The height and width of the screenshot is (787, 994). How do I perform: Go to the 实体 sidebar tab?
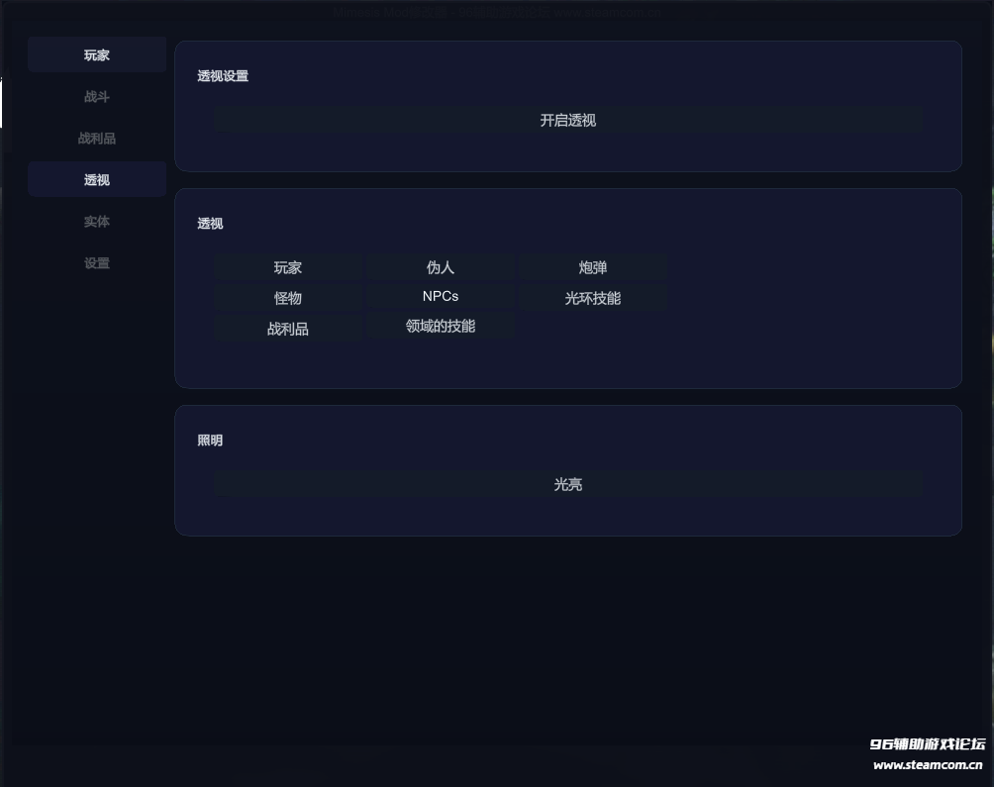click(97, 222)
